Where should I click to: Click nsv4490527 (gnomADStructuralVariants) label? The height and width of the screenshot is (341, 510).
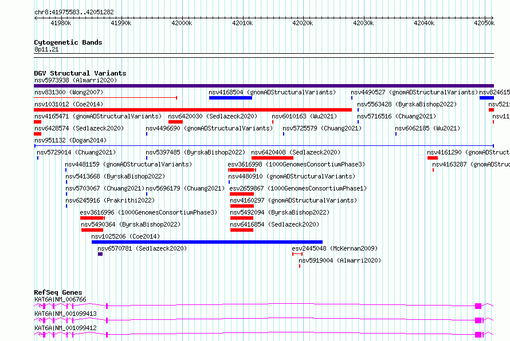point(414,92)
